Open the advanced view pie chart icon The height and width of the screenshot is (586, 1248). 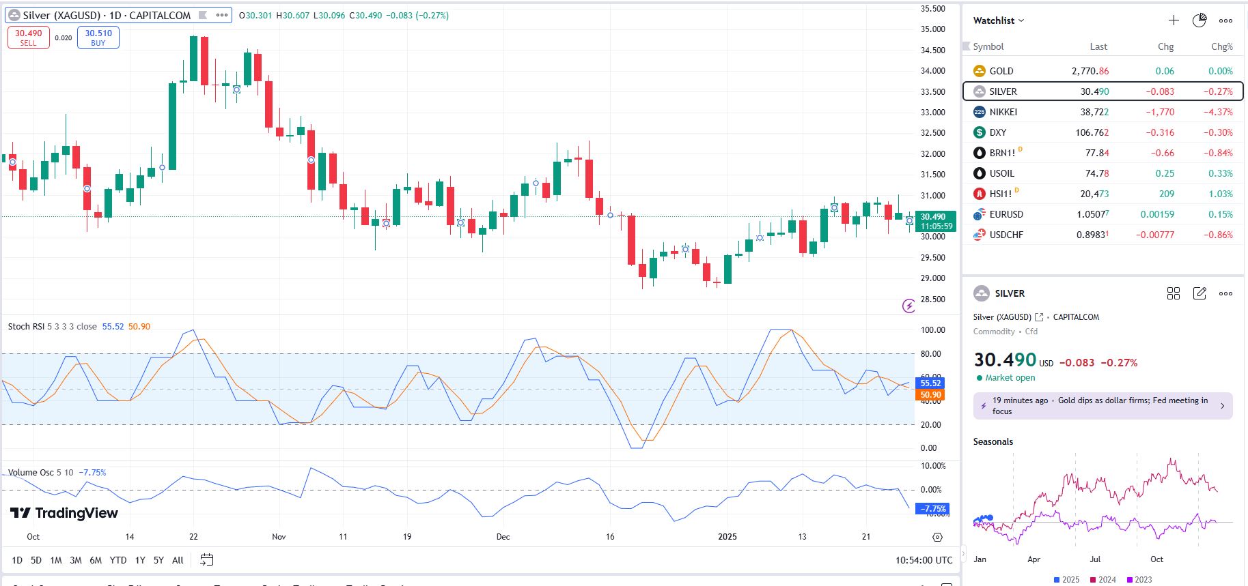point(1200,20)
